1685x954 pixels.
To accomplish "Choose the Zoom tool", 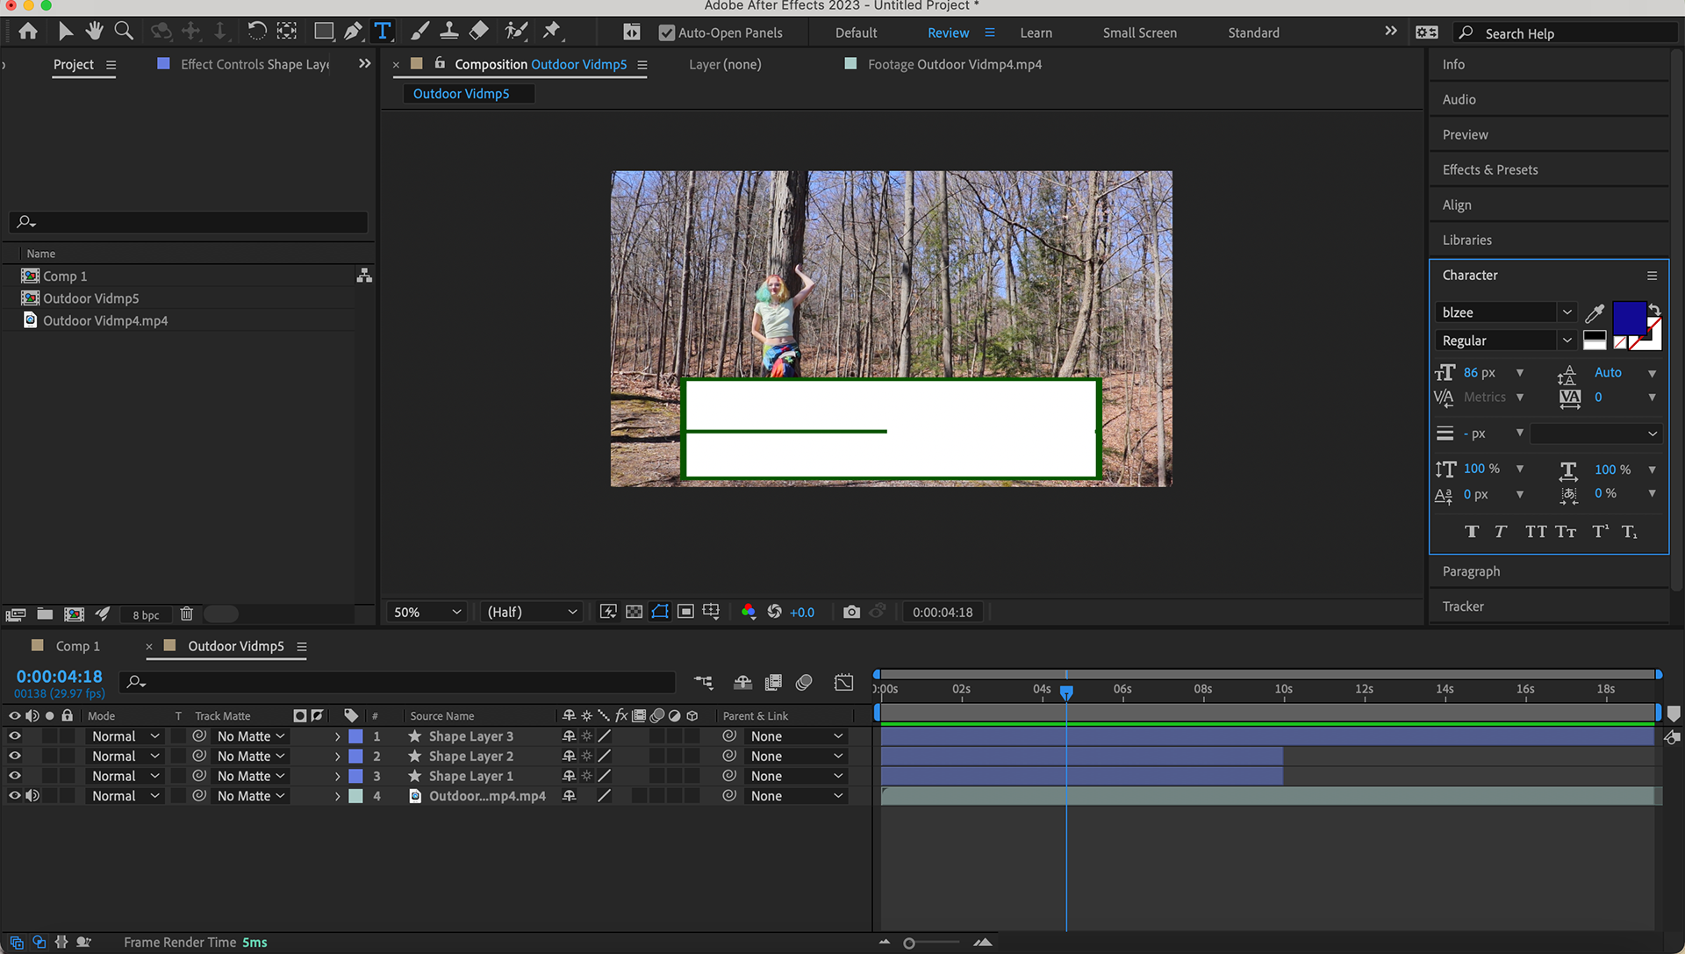I will pyautogui.click(x=124, y=32).
